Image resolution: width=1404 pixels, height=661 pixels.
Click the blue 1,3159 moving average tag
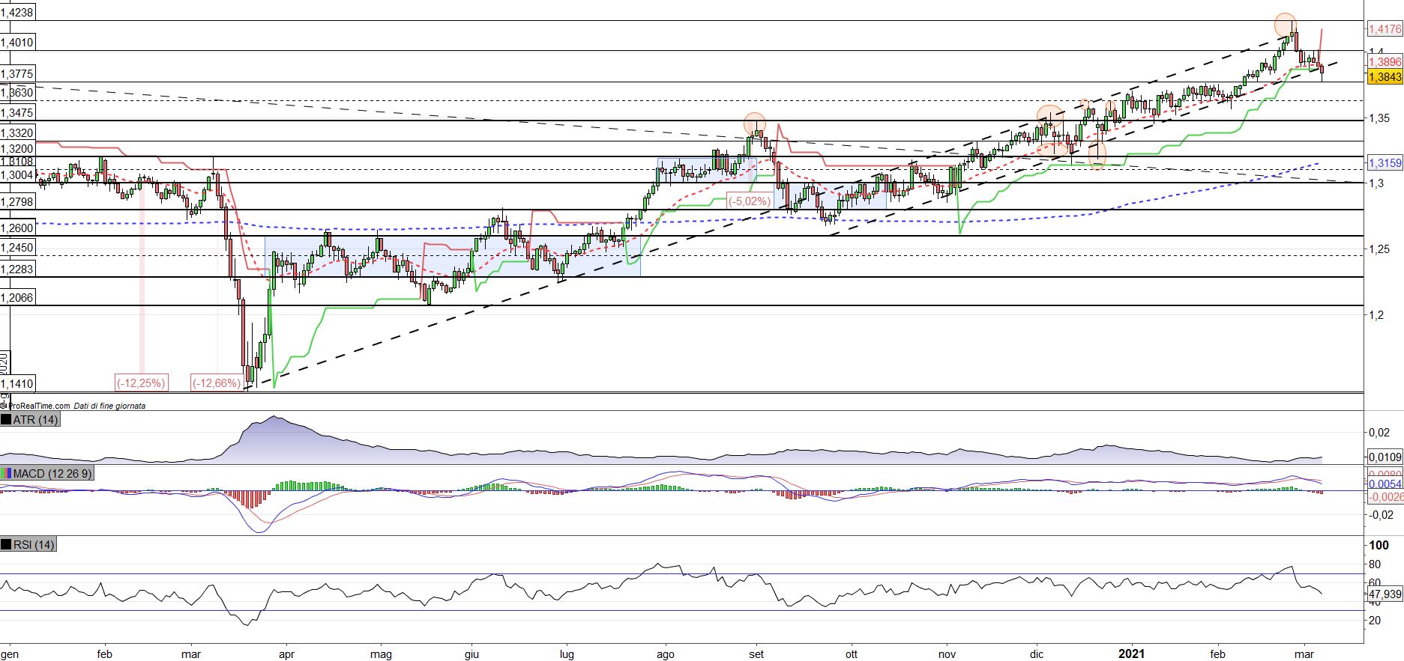click(1384, 162)
